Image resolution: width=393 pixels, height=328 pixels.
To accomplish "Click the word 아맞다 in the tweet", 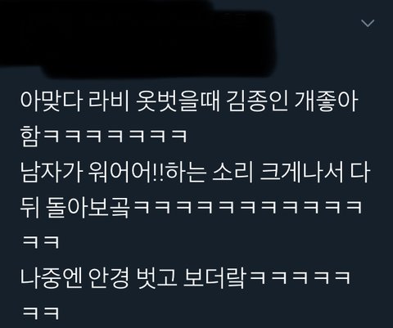I will (x=51, y=101).
